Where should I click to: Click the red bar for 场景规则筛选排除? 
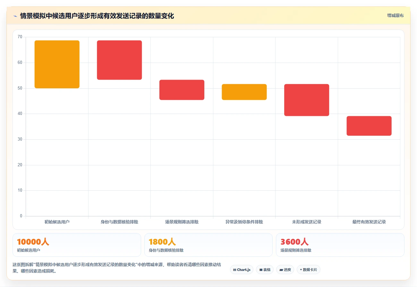click(182, 90)
